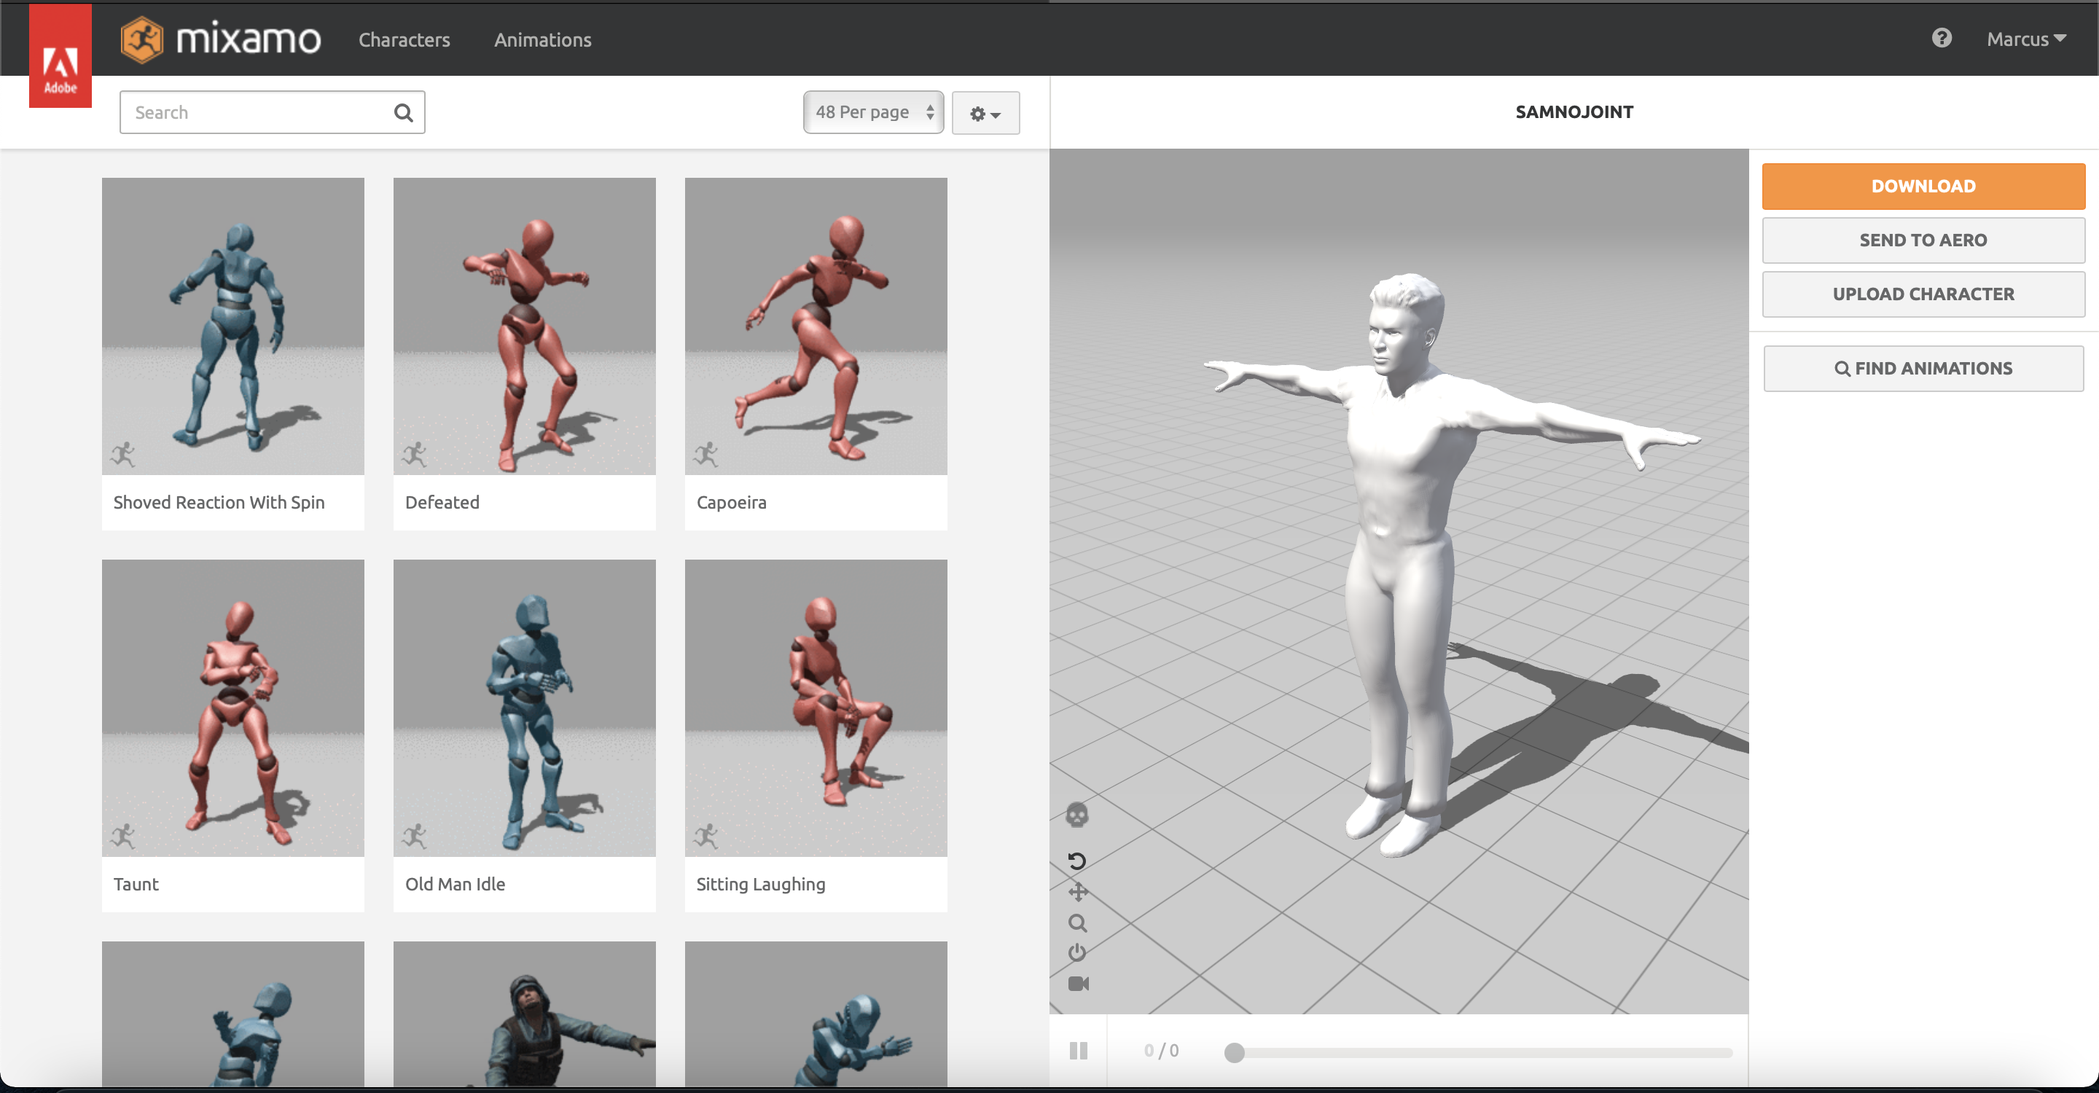
Task: Open the 48 Per page dropdown
Action: [x=874, y=112]
